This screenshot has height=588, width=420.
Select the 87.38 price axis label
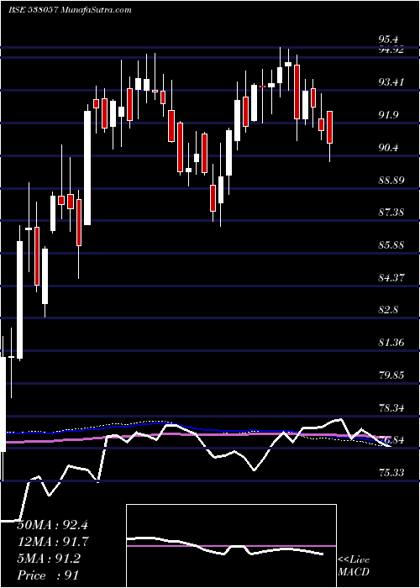tap(391, 213)
